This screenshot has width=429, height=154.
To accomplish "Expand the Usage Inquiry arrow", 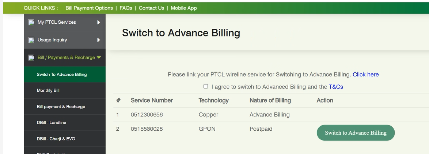I will pyautogui.click(x=99, y=40).
